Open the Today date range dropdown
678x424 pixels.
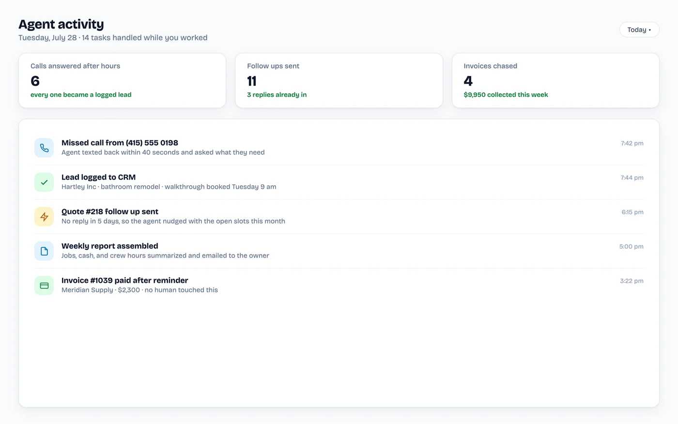click(639, 30)
